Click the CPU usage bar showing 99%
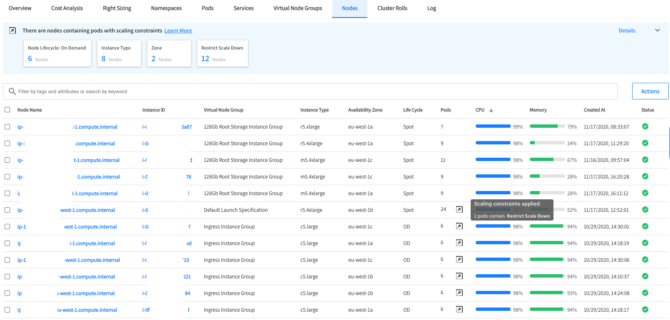This screenshot has height=320, width=670. pyautogui.click(x=493, y=127)
